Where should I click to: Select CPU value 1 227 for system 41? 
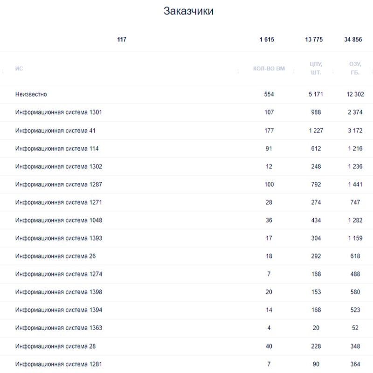[316, 131]
